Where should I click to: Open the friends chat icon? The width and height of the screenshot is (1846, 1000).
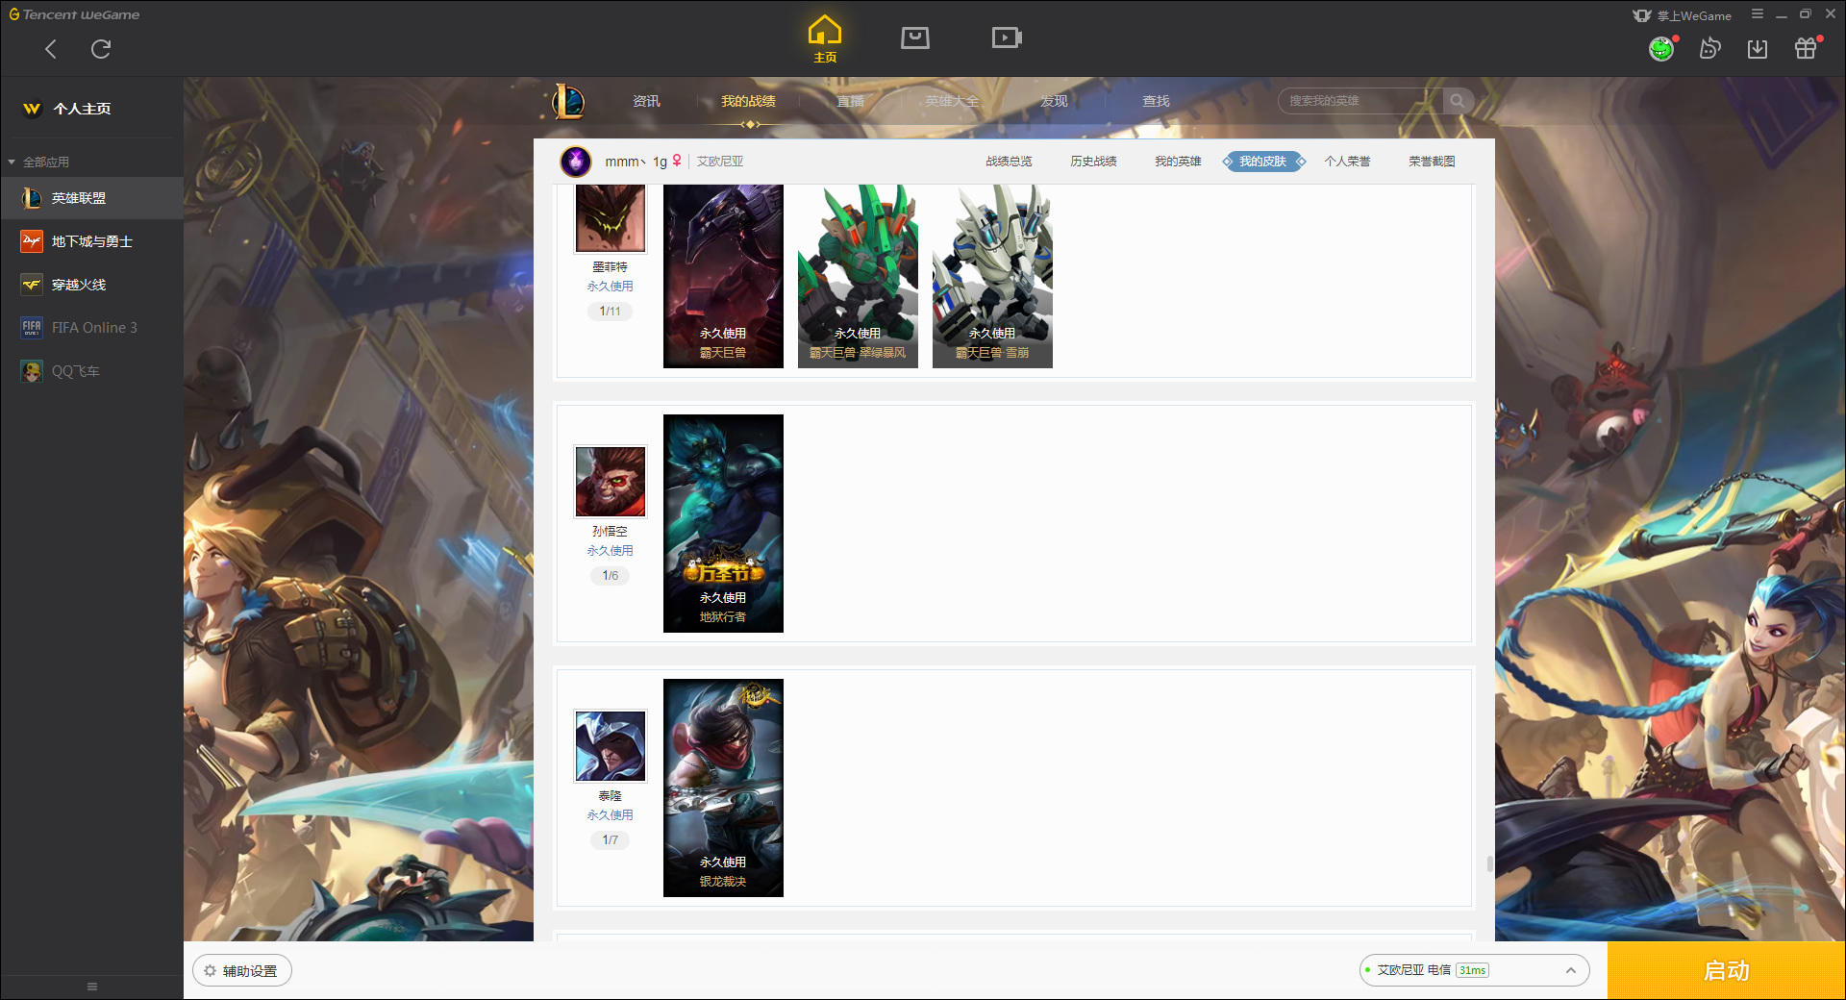[1709, 48]
